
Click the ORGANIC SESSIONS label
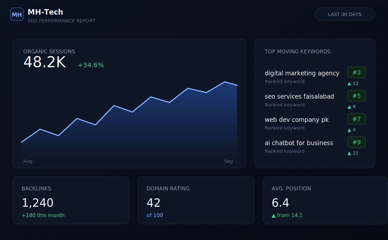(x=49, y=51)
